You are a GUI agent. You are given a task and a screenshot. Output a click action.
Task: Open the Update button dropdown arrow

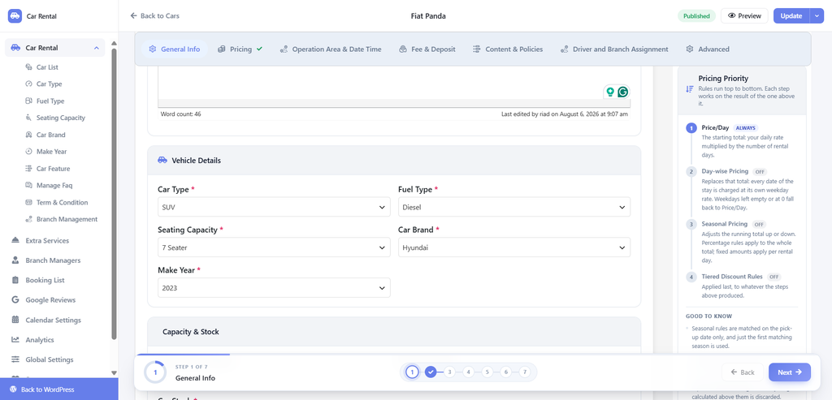(817, 16)
